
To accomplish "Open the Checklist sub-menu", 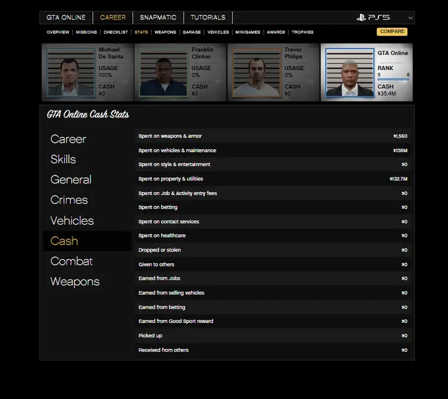I will (116, 32).
